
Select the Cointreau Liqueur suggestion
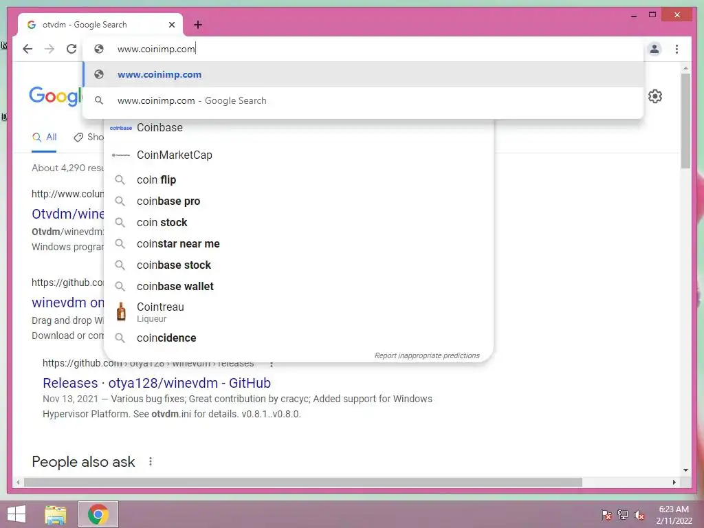(x=298, y=312)
